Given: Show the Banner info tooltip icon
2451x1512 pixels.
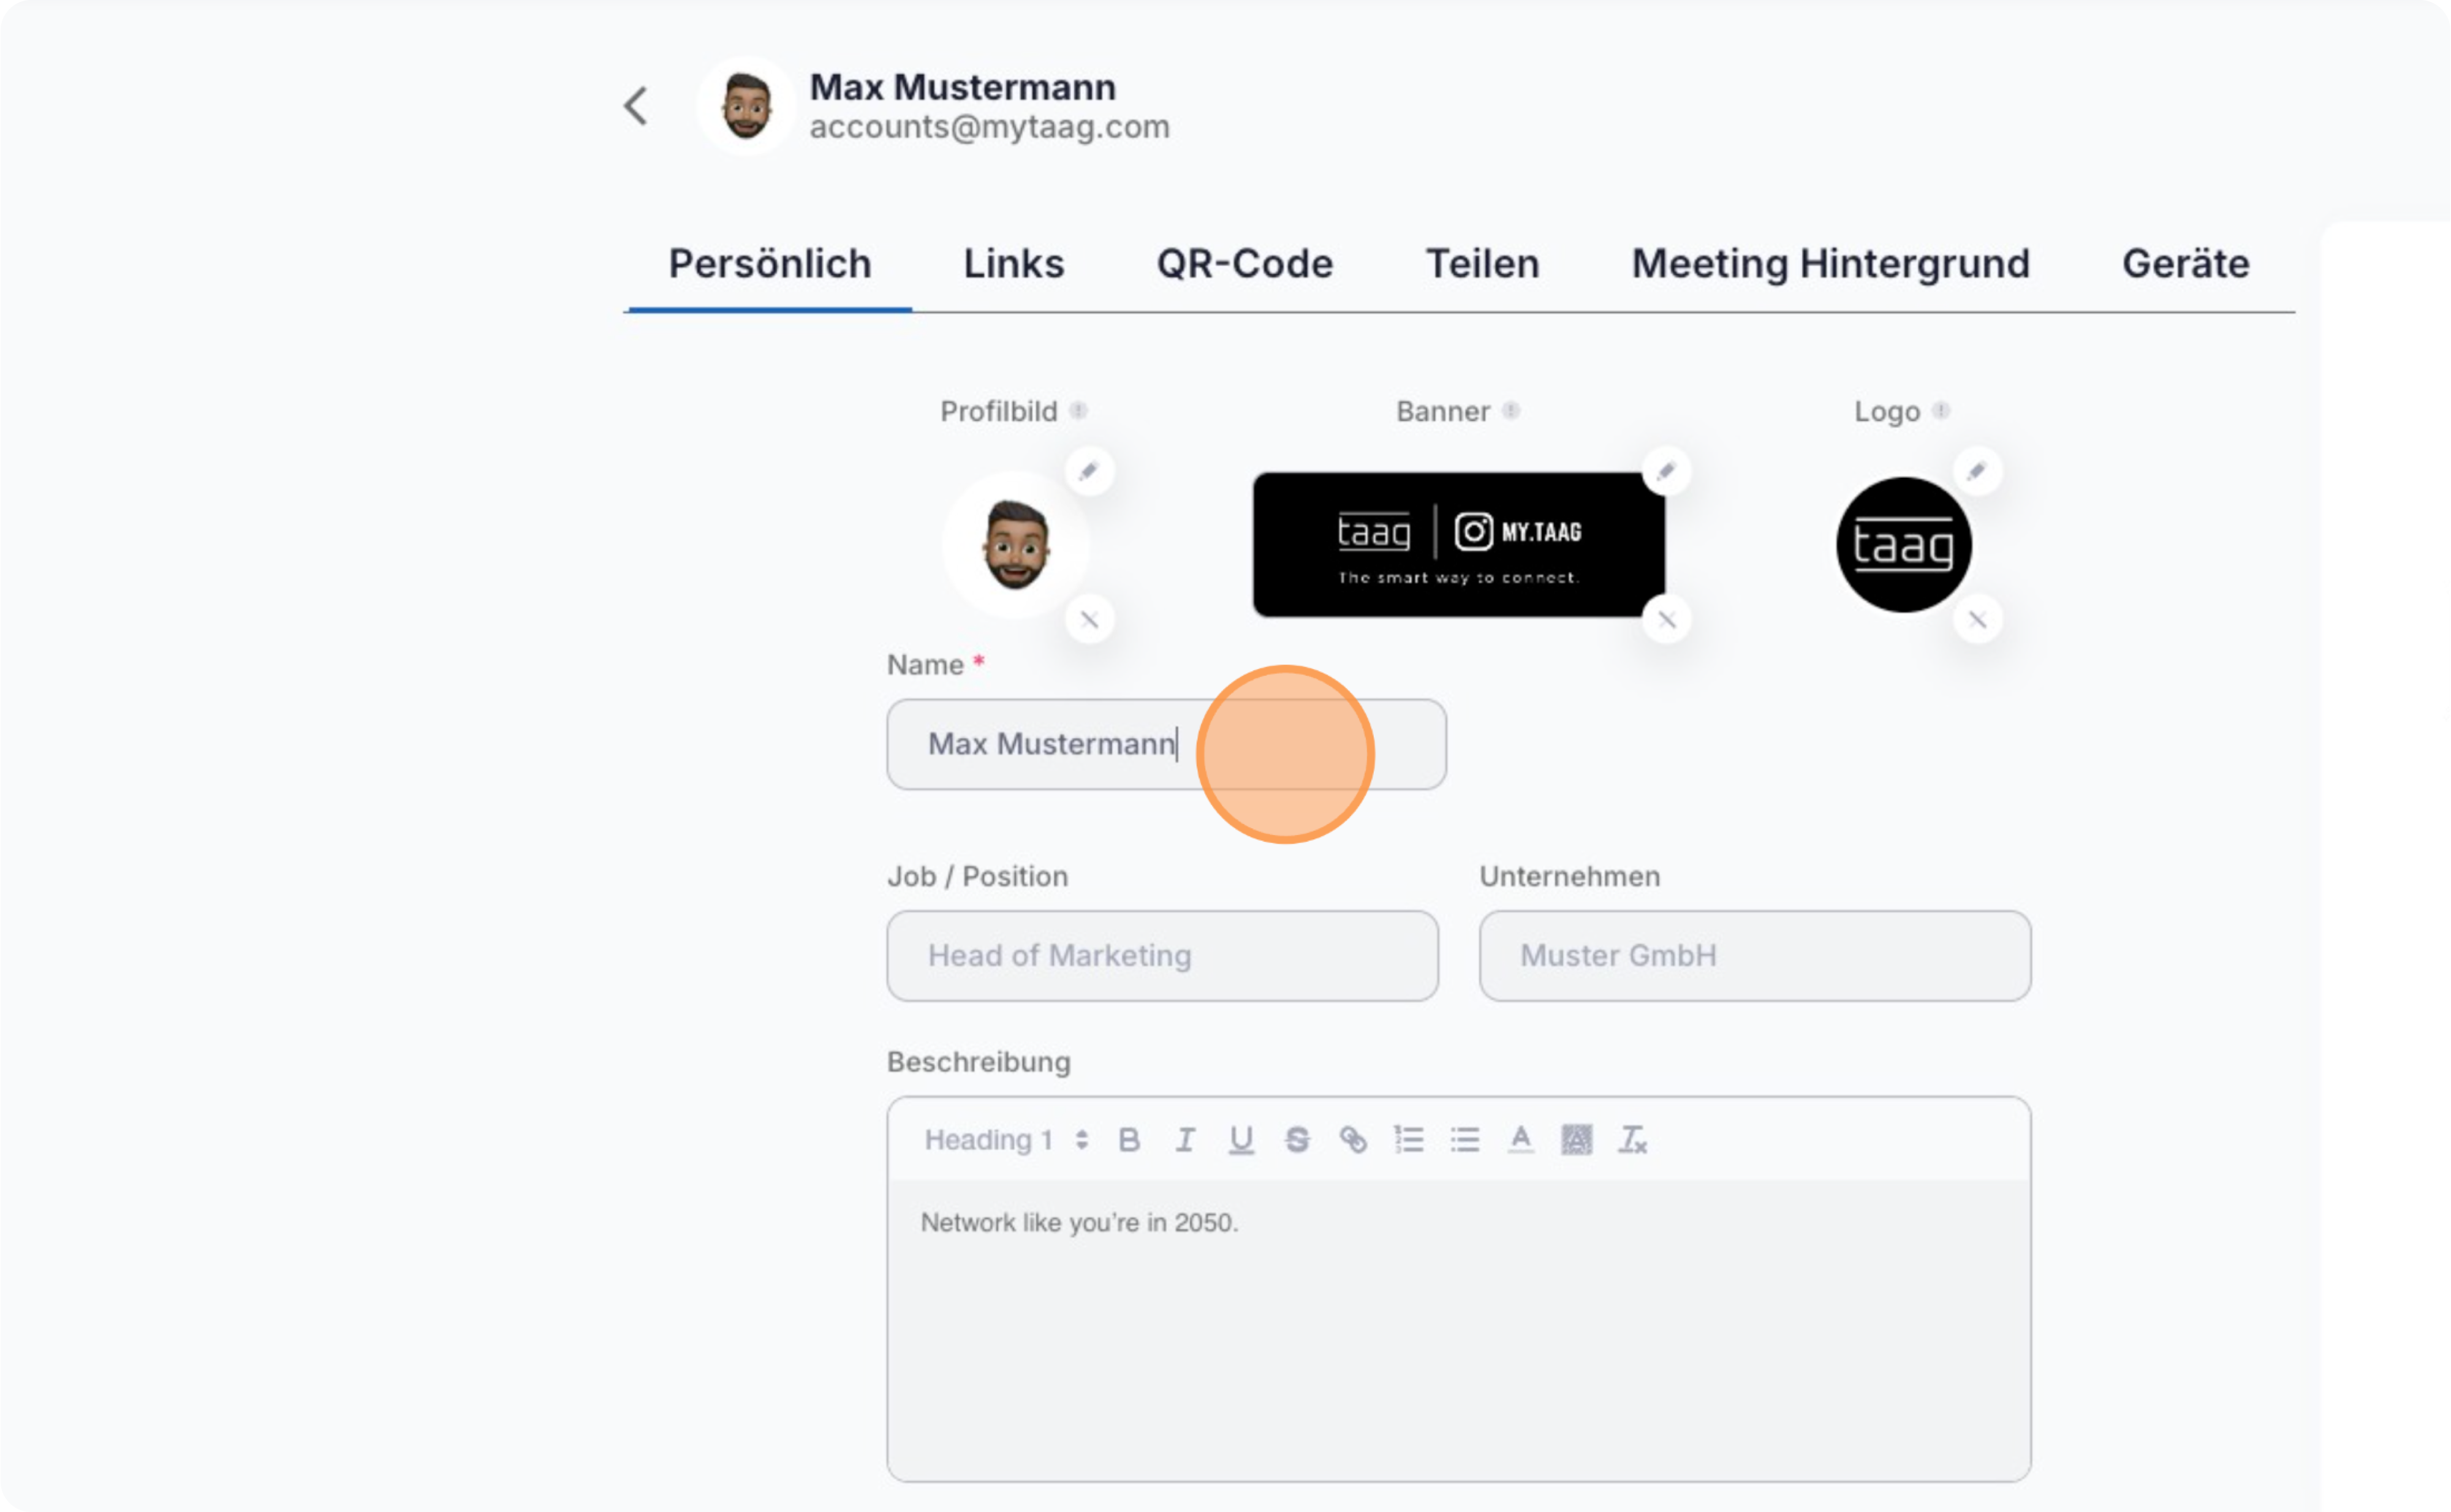Looking at the screenshot, I should coord(1511,411).
